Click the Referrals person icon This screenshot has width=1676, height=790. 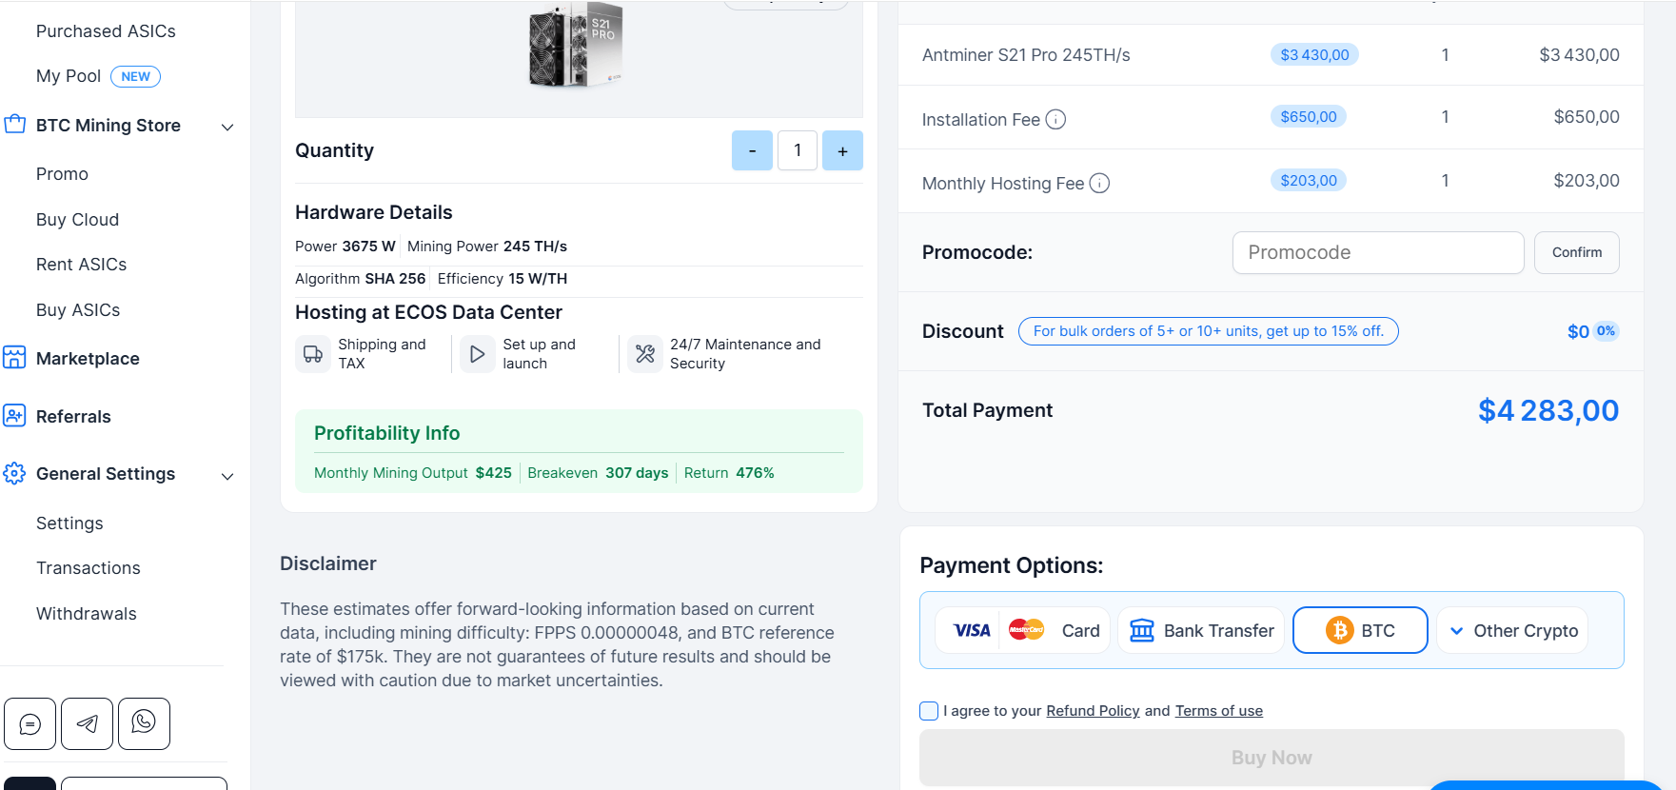coord(14,416)
